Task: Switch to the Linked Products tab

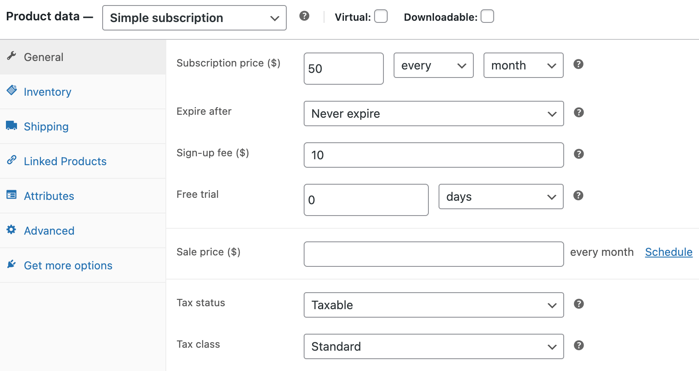Action: 83,161
